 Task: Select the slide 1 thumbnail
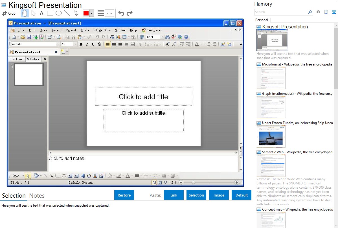point(29,75)
